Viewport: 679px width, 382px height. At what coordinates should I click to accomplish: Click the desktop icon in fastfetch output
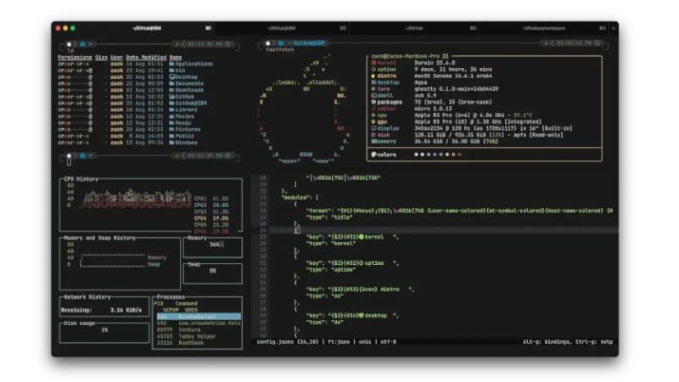tap(373, 82)
